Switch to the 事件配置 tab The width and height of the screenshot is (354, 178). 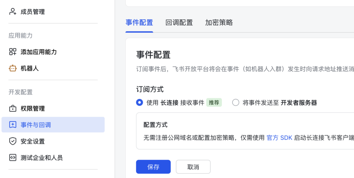point(139,23)
